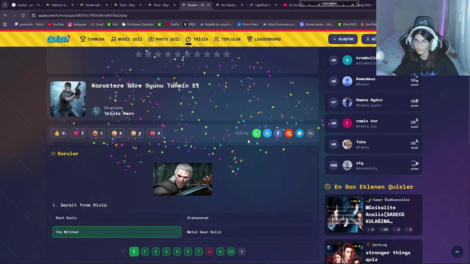This screenshot has height=264, width=470.
Task: Click the Quizei logo
Action: tap(58, 39)
